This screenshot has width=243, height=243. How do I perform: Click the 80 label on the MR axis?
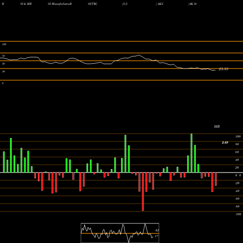237,144
